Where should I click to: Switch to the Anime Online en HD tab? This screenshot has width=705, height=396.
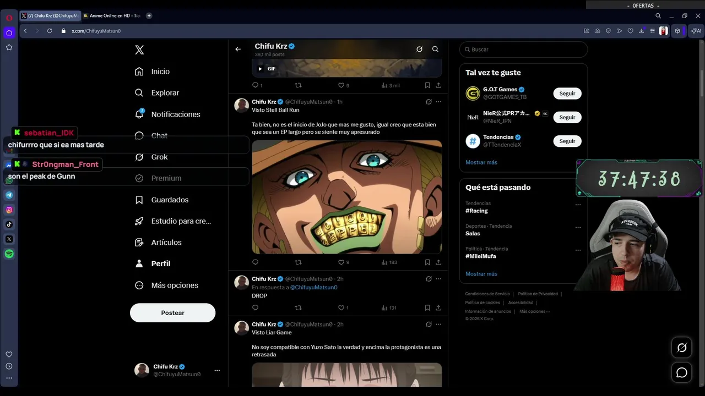point(112,16)
